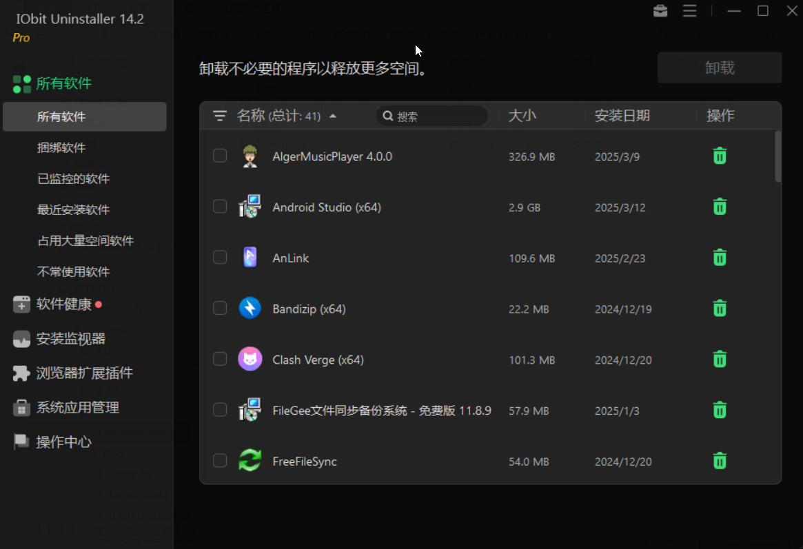Click the 安装监视器 sidebar icon
The image size is (803, 549).
[x=21, y=339]
